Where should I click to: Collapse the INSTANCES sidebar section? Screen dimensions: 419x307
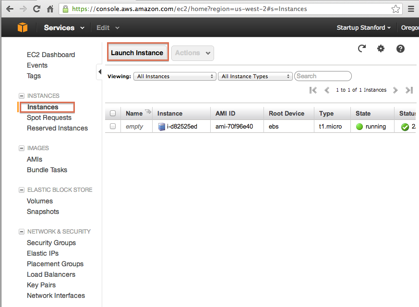point(22,96)
